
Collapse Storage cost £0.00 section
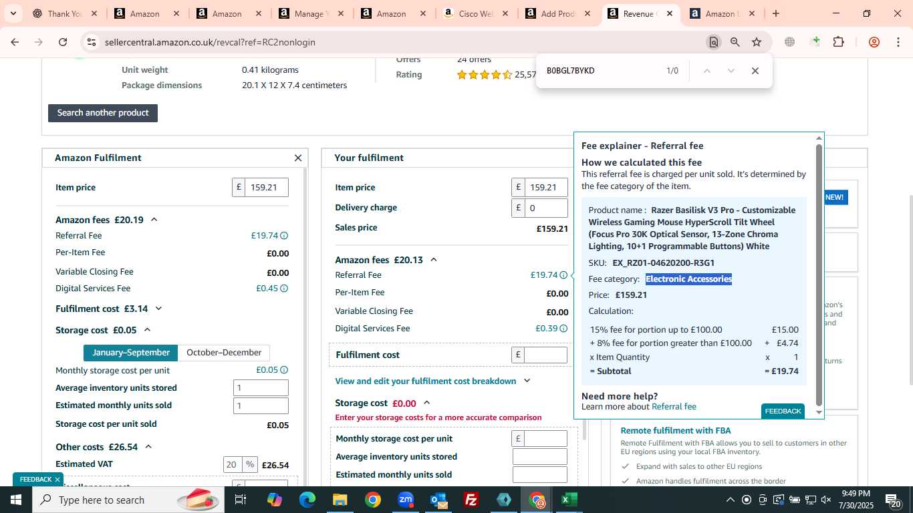[426, 403]
